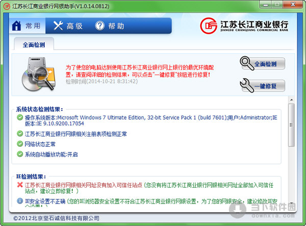Click the green check beside 注册表项检测正常
The width and height of the screenshot is (306, 226).
point(20,133)
